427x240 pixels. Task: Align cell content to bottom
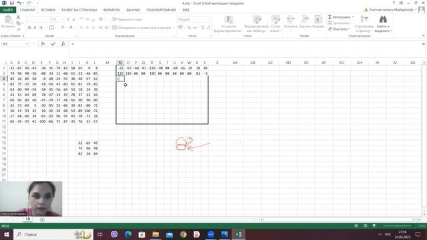pos(93,19)
